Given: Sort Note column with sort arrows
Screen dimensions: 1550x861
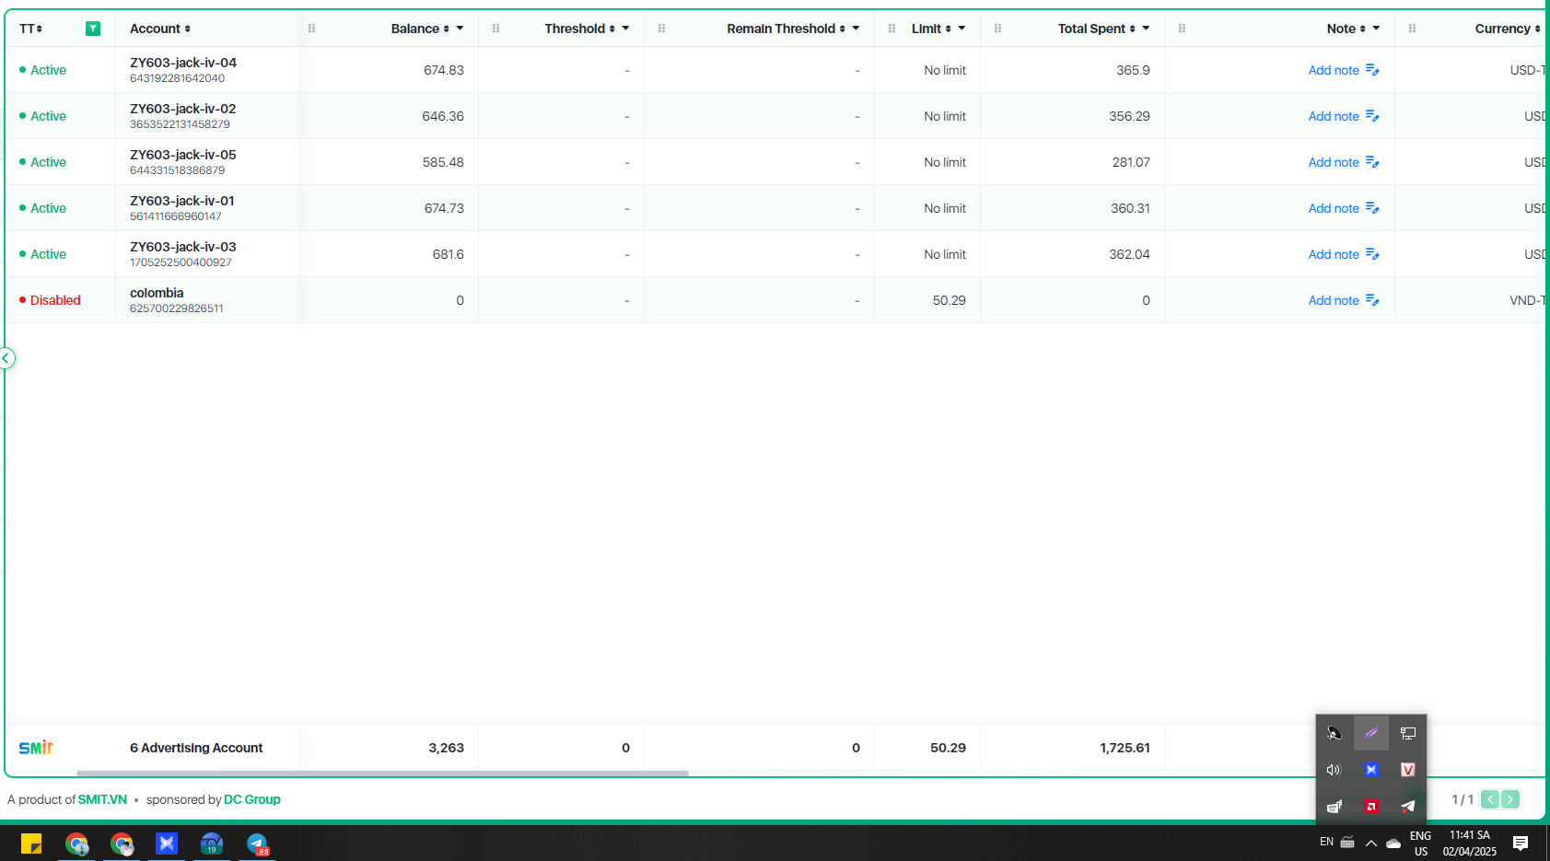Looking at the screenshot, I should (1363, 29).
